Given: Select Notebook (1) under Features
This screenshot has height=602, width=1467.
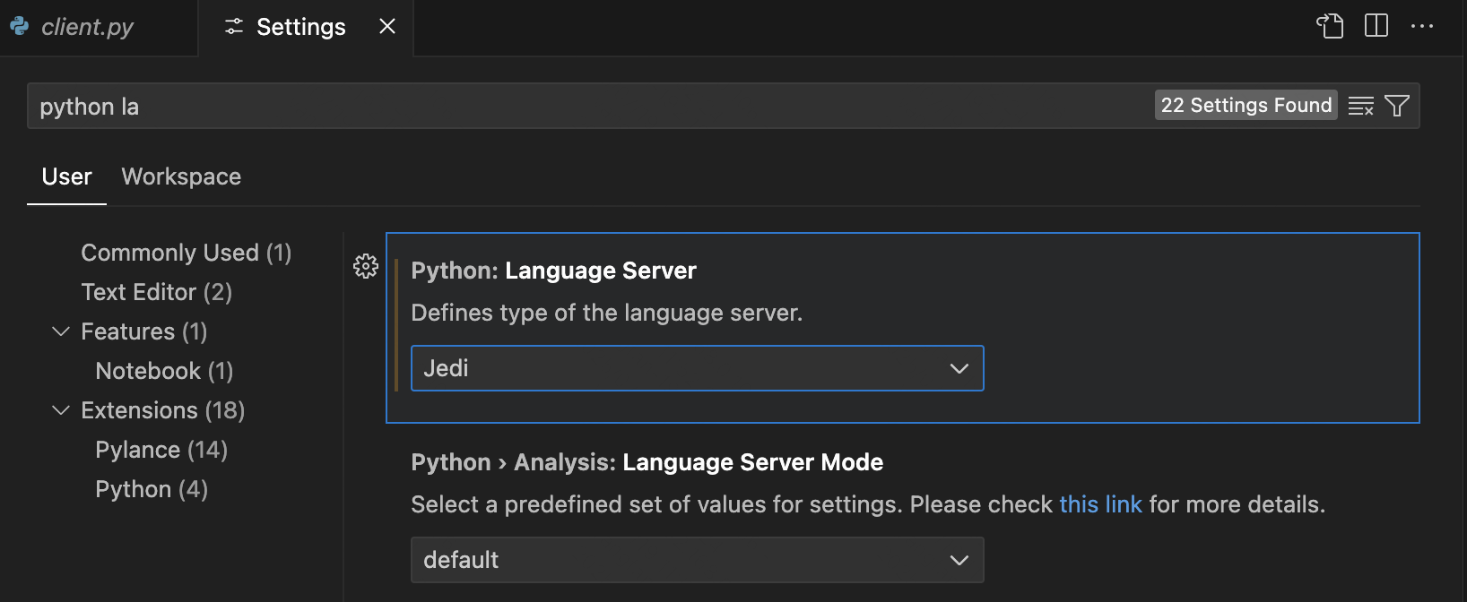Looking at the screenshot, I should [164, 371].
